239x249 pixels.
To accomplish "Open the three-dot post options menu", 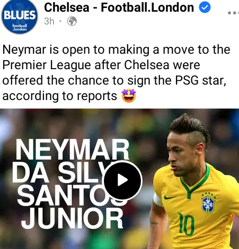I will tap(233, 13).
